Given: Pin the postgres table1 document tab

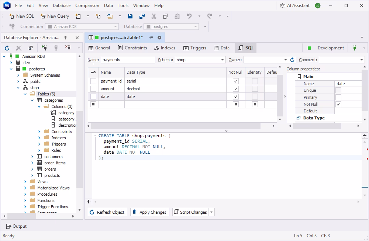Looking at the screenshot, I should click(x=151, y=38).
